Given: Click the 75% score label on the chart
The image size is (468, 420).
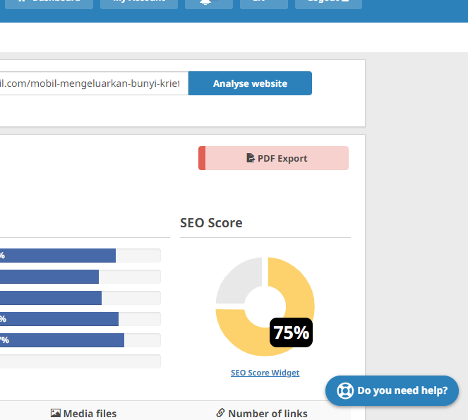Looking at the screenshot, I should (x=291, y=332).
